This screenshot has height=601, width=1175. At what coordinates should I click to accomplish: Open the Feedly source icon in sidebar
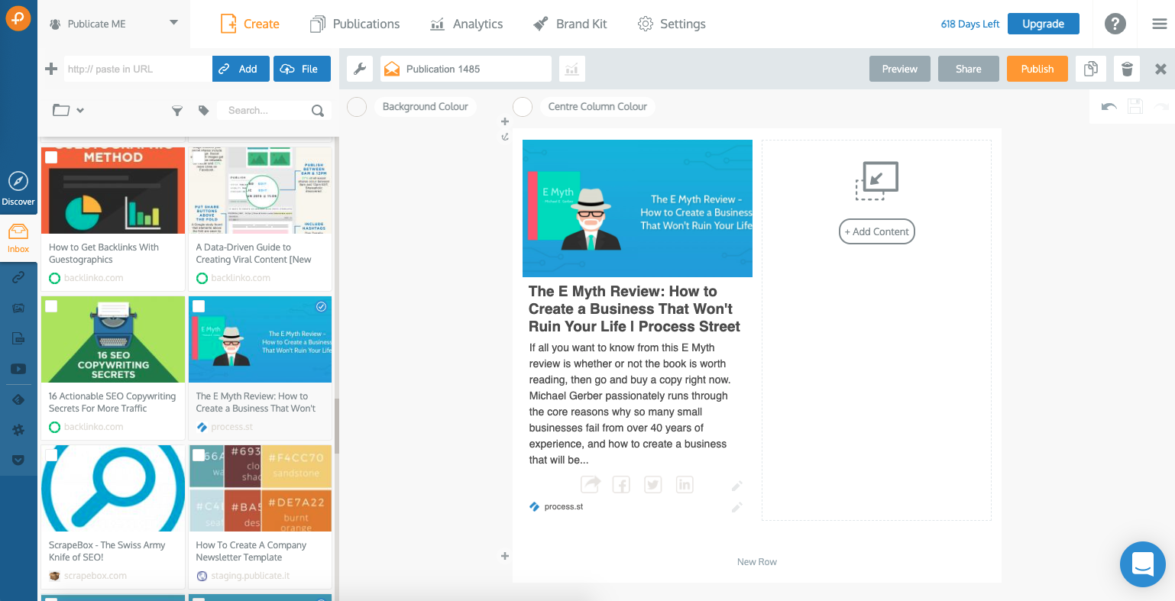18,399
